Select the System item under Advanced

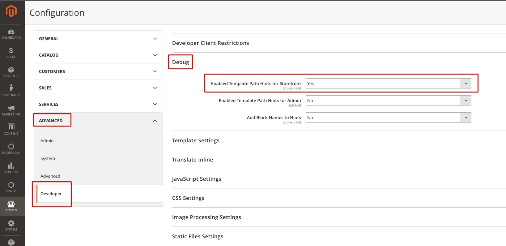pyautogui.click(x=48, y=158)
